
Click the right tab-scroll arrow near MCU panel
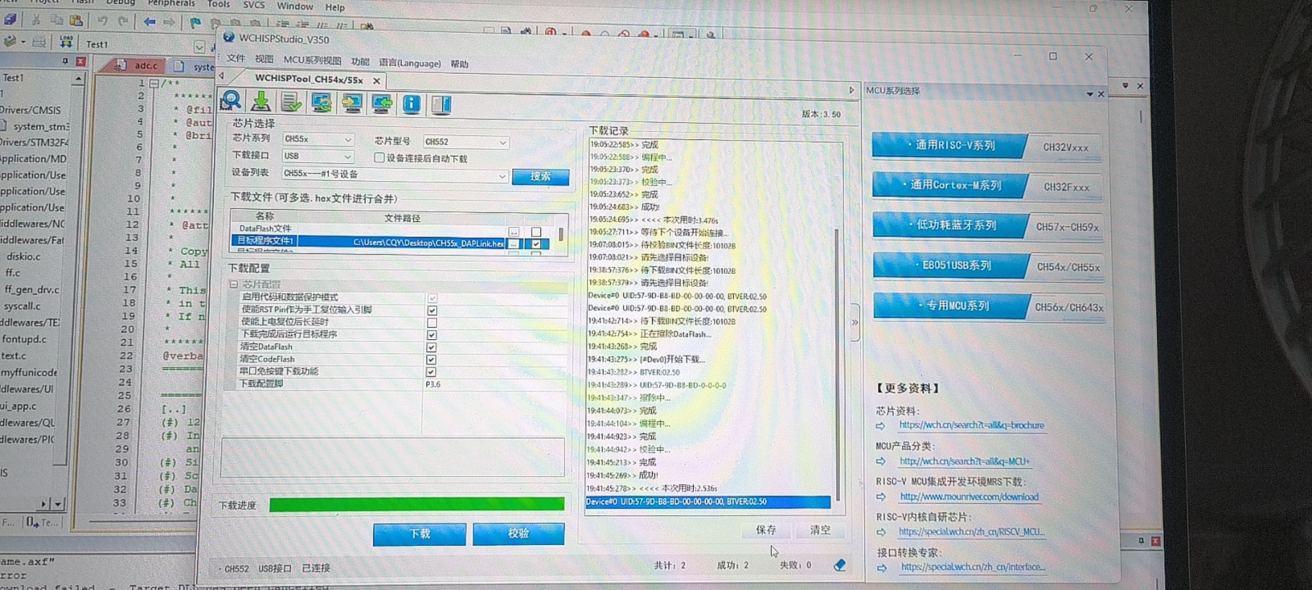(851, 90)
